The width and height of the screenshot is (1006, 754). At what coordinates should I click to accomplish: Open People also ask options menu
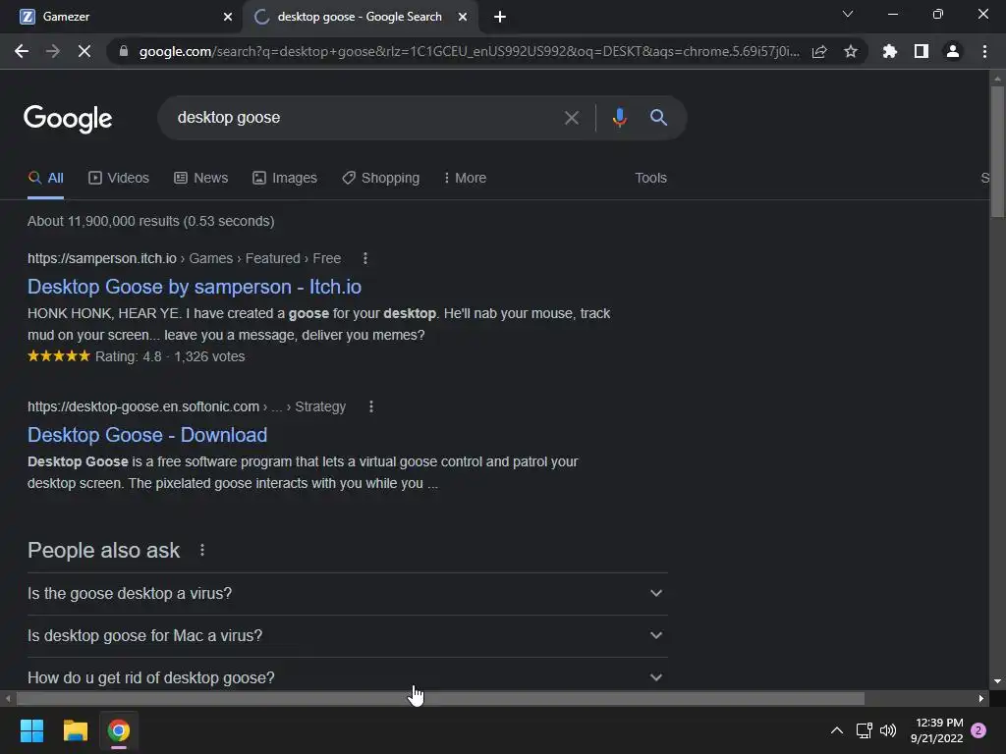[202, 550]
